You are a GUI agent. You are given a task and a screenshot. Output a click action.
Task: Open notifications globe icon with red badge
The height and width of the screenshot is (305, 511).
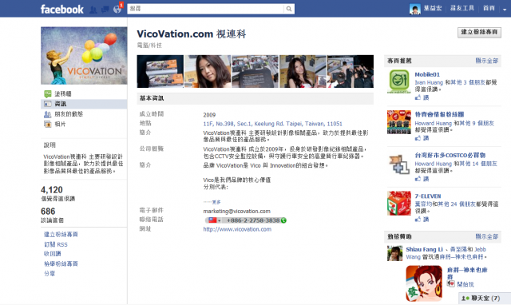tap(117, 10)
